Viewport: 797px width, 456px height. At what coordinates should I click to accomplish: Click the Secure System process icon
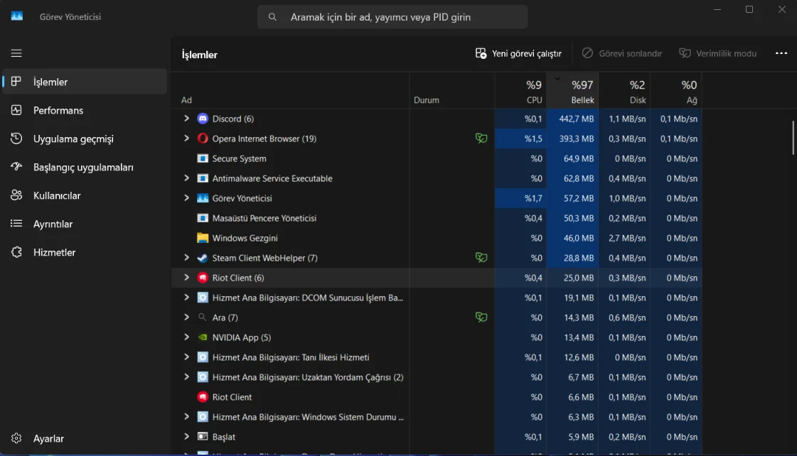[203, 158]
